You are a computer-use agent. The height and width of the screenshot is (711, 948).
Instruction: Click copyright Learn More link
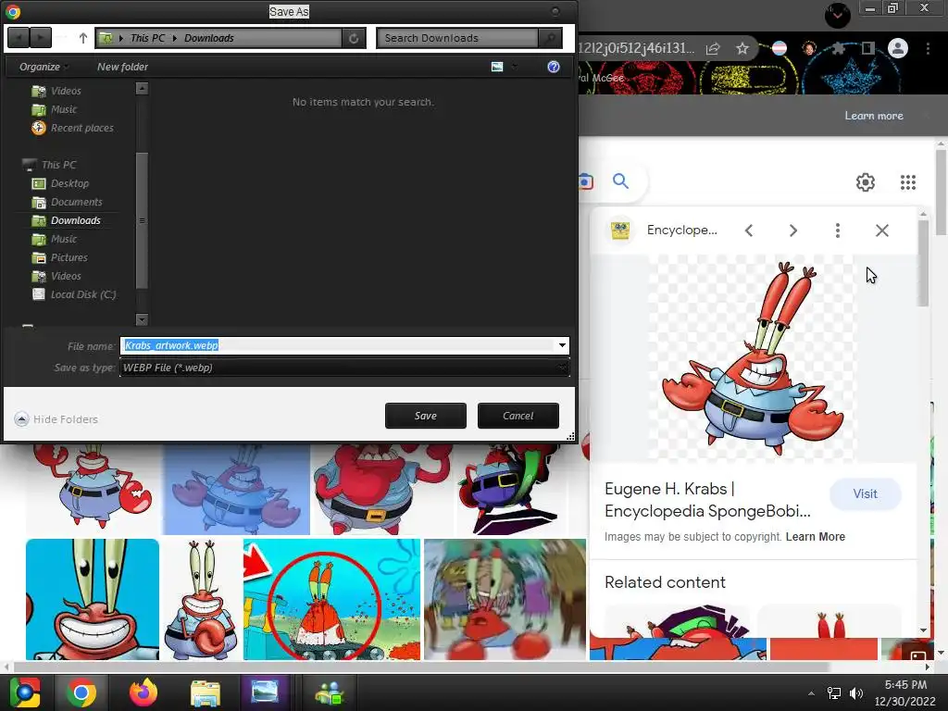pos(815,537)
